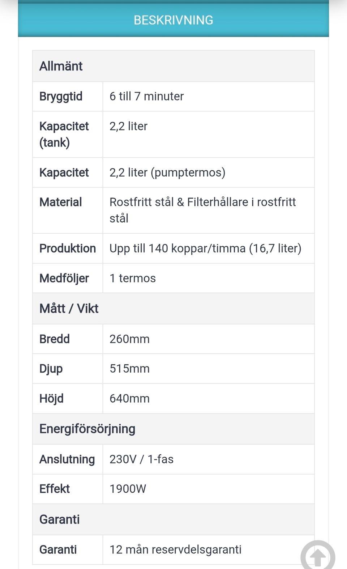The width and height of the screenshot is (347, 569).
Task: Click the '230V / 1-fas' connection value
Action: pos(141,459)
